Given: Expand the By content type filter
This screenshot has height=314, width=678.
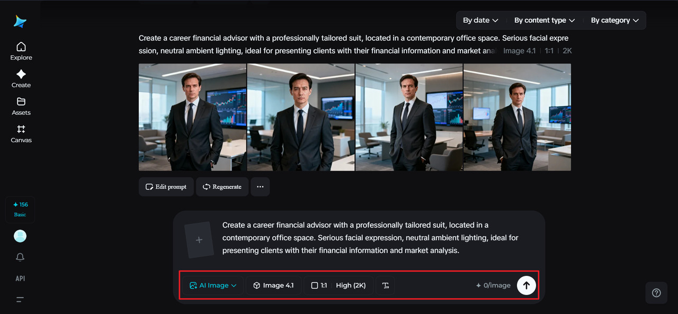Looking at the screenshot, I should tap(544, 20).
